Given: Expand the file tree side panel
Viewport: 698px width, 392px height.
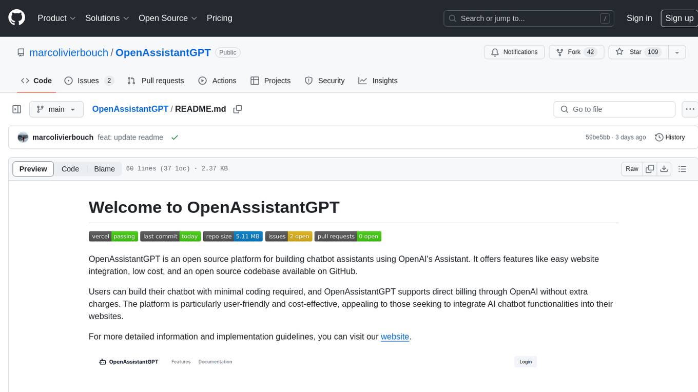Looking at the screenshot, I should (x=17, y=109).
